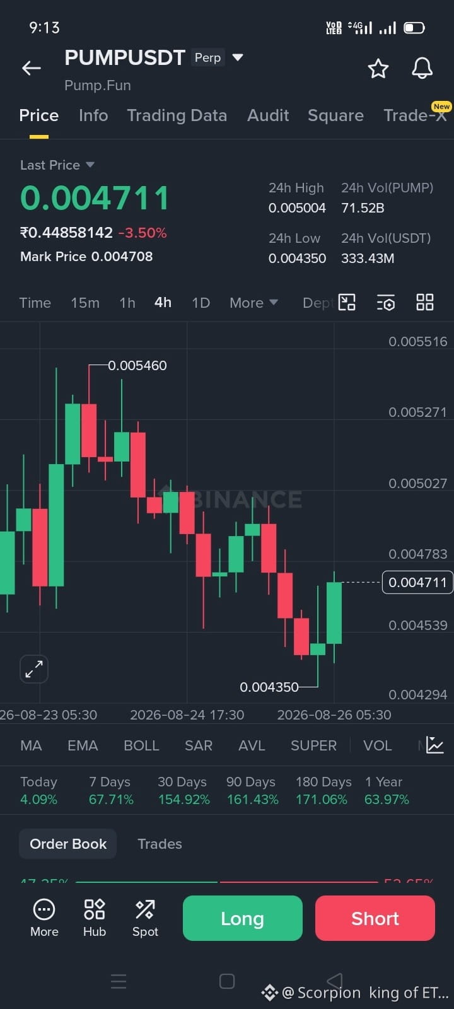Screen dimensions: 454x1009
Task: Tap the 1 Year 63.97% performance
Action: [387, 791]
